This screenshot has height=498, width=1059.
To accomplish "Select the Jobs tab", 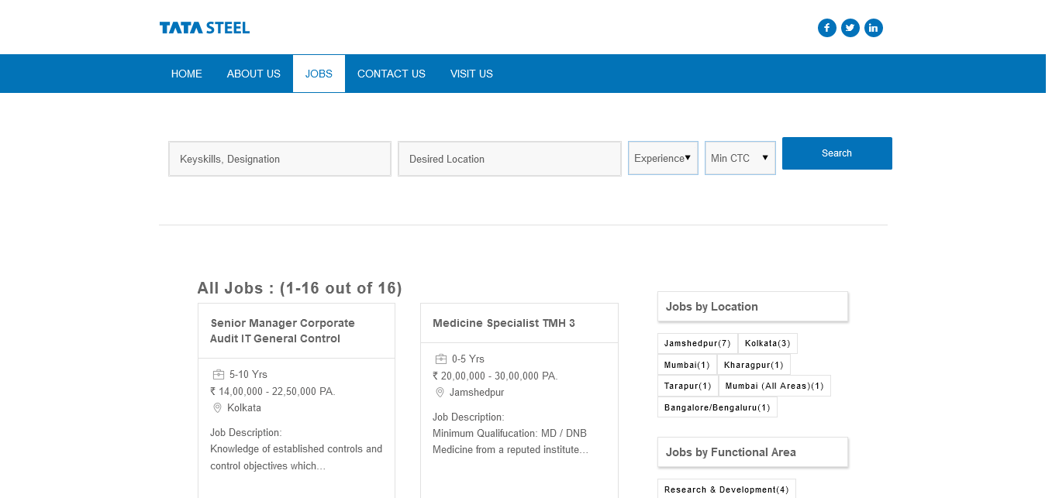I will 319,74.
